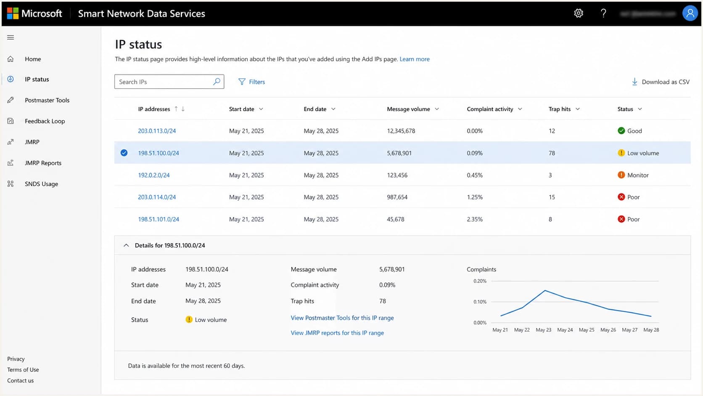Screen dimensions: 703x396
Task: Click the Complaints line chart
Action: tap(575, 303)
